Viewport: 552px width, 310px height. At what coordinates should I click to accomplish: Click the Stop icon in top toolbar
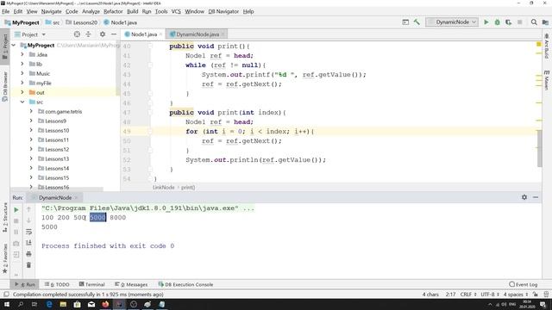tap(519, 22)
